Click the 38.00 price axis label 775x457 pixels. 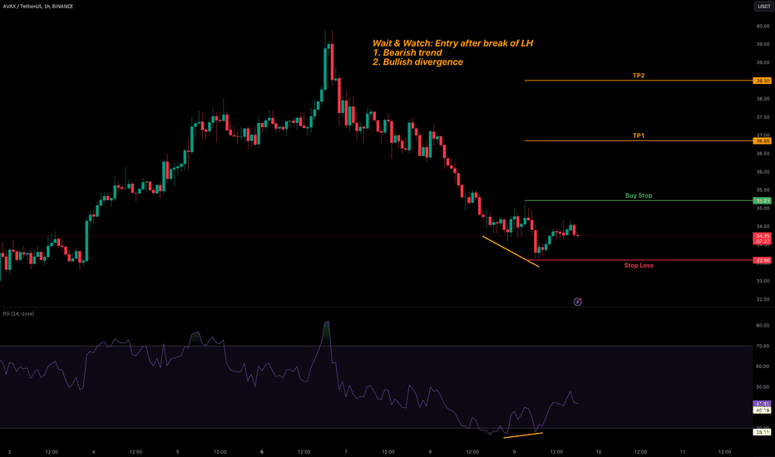pos(763,99)
